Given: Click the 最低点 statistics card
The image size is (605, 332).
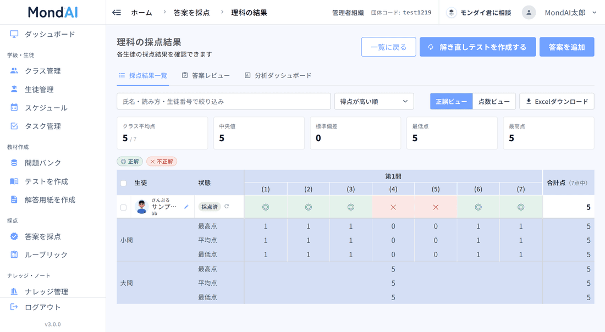Looking at the screenshot, I should [452, 133].
